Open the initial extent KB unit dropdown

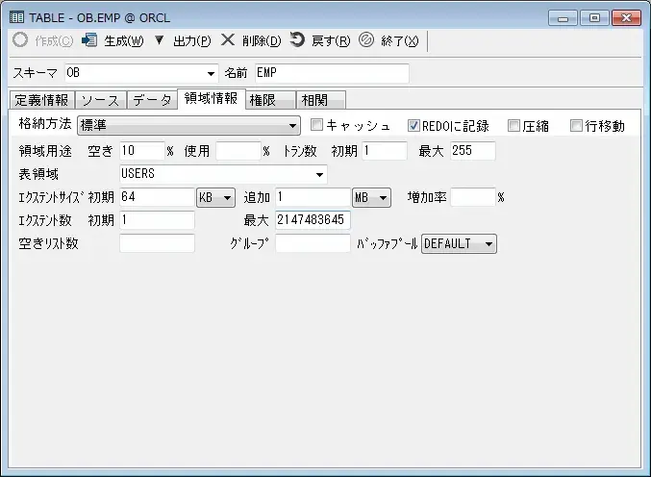[x=215, y=197]
